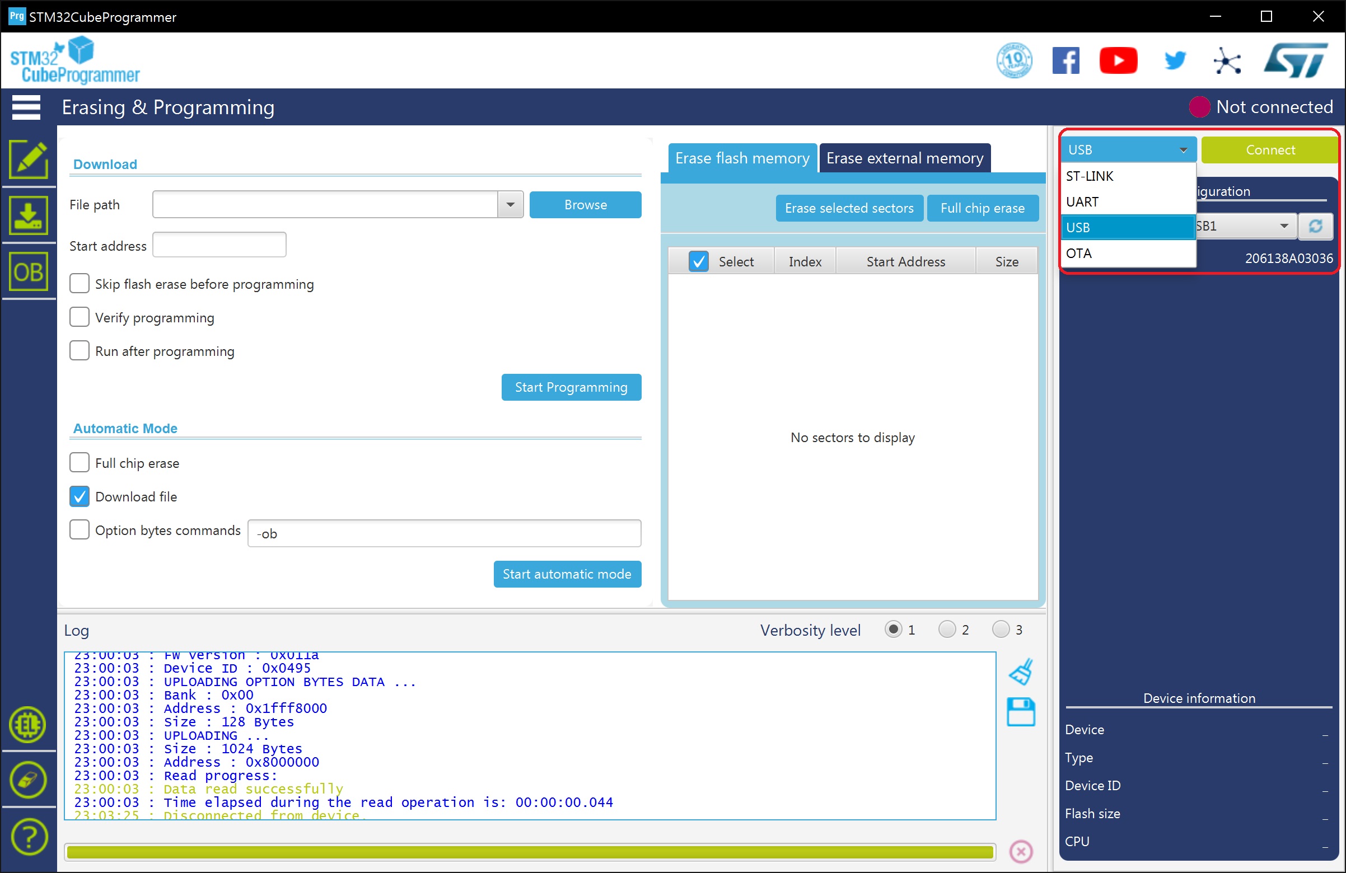1346x873 pixels.
Task: Open the ST YouTube channel icon
Action: (1118, 60)
